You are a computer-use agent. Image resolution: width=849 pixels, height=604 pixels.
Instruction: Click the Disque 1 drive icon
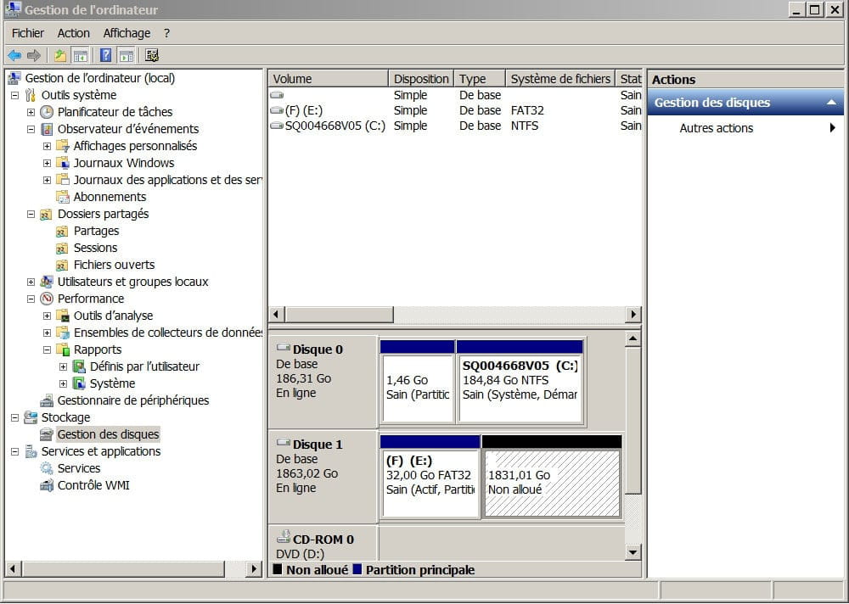[x=284, y=444]
